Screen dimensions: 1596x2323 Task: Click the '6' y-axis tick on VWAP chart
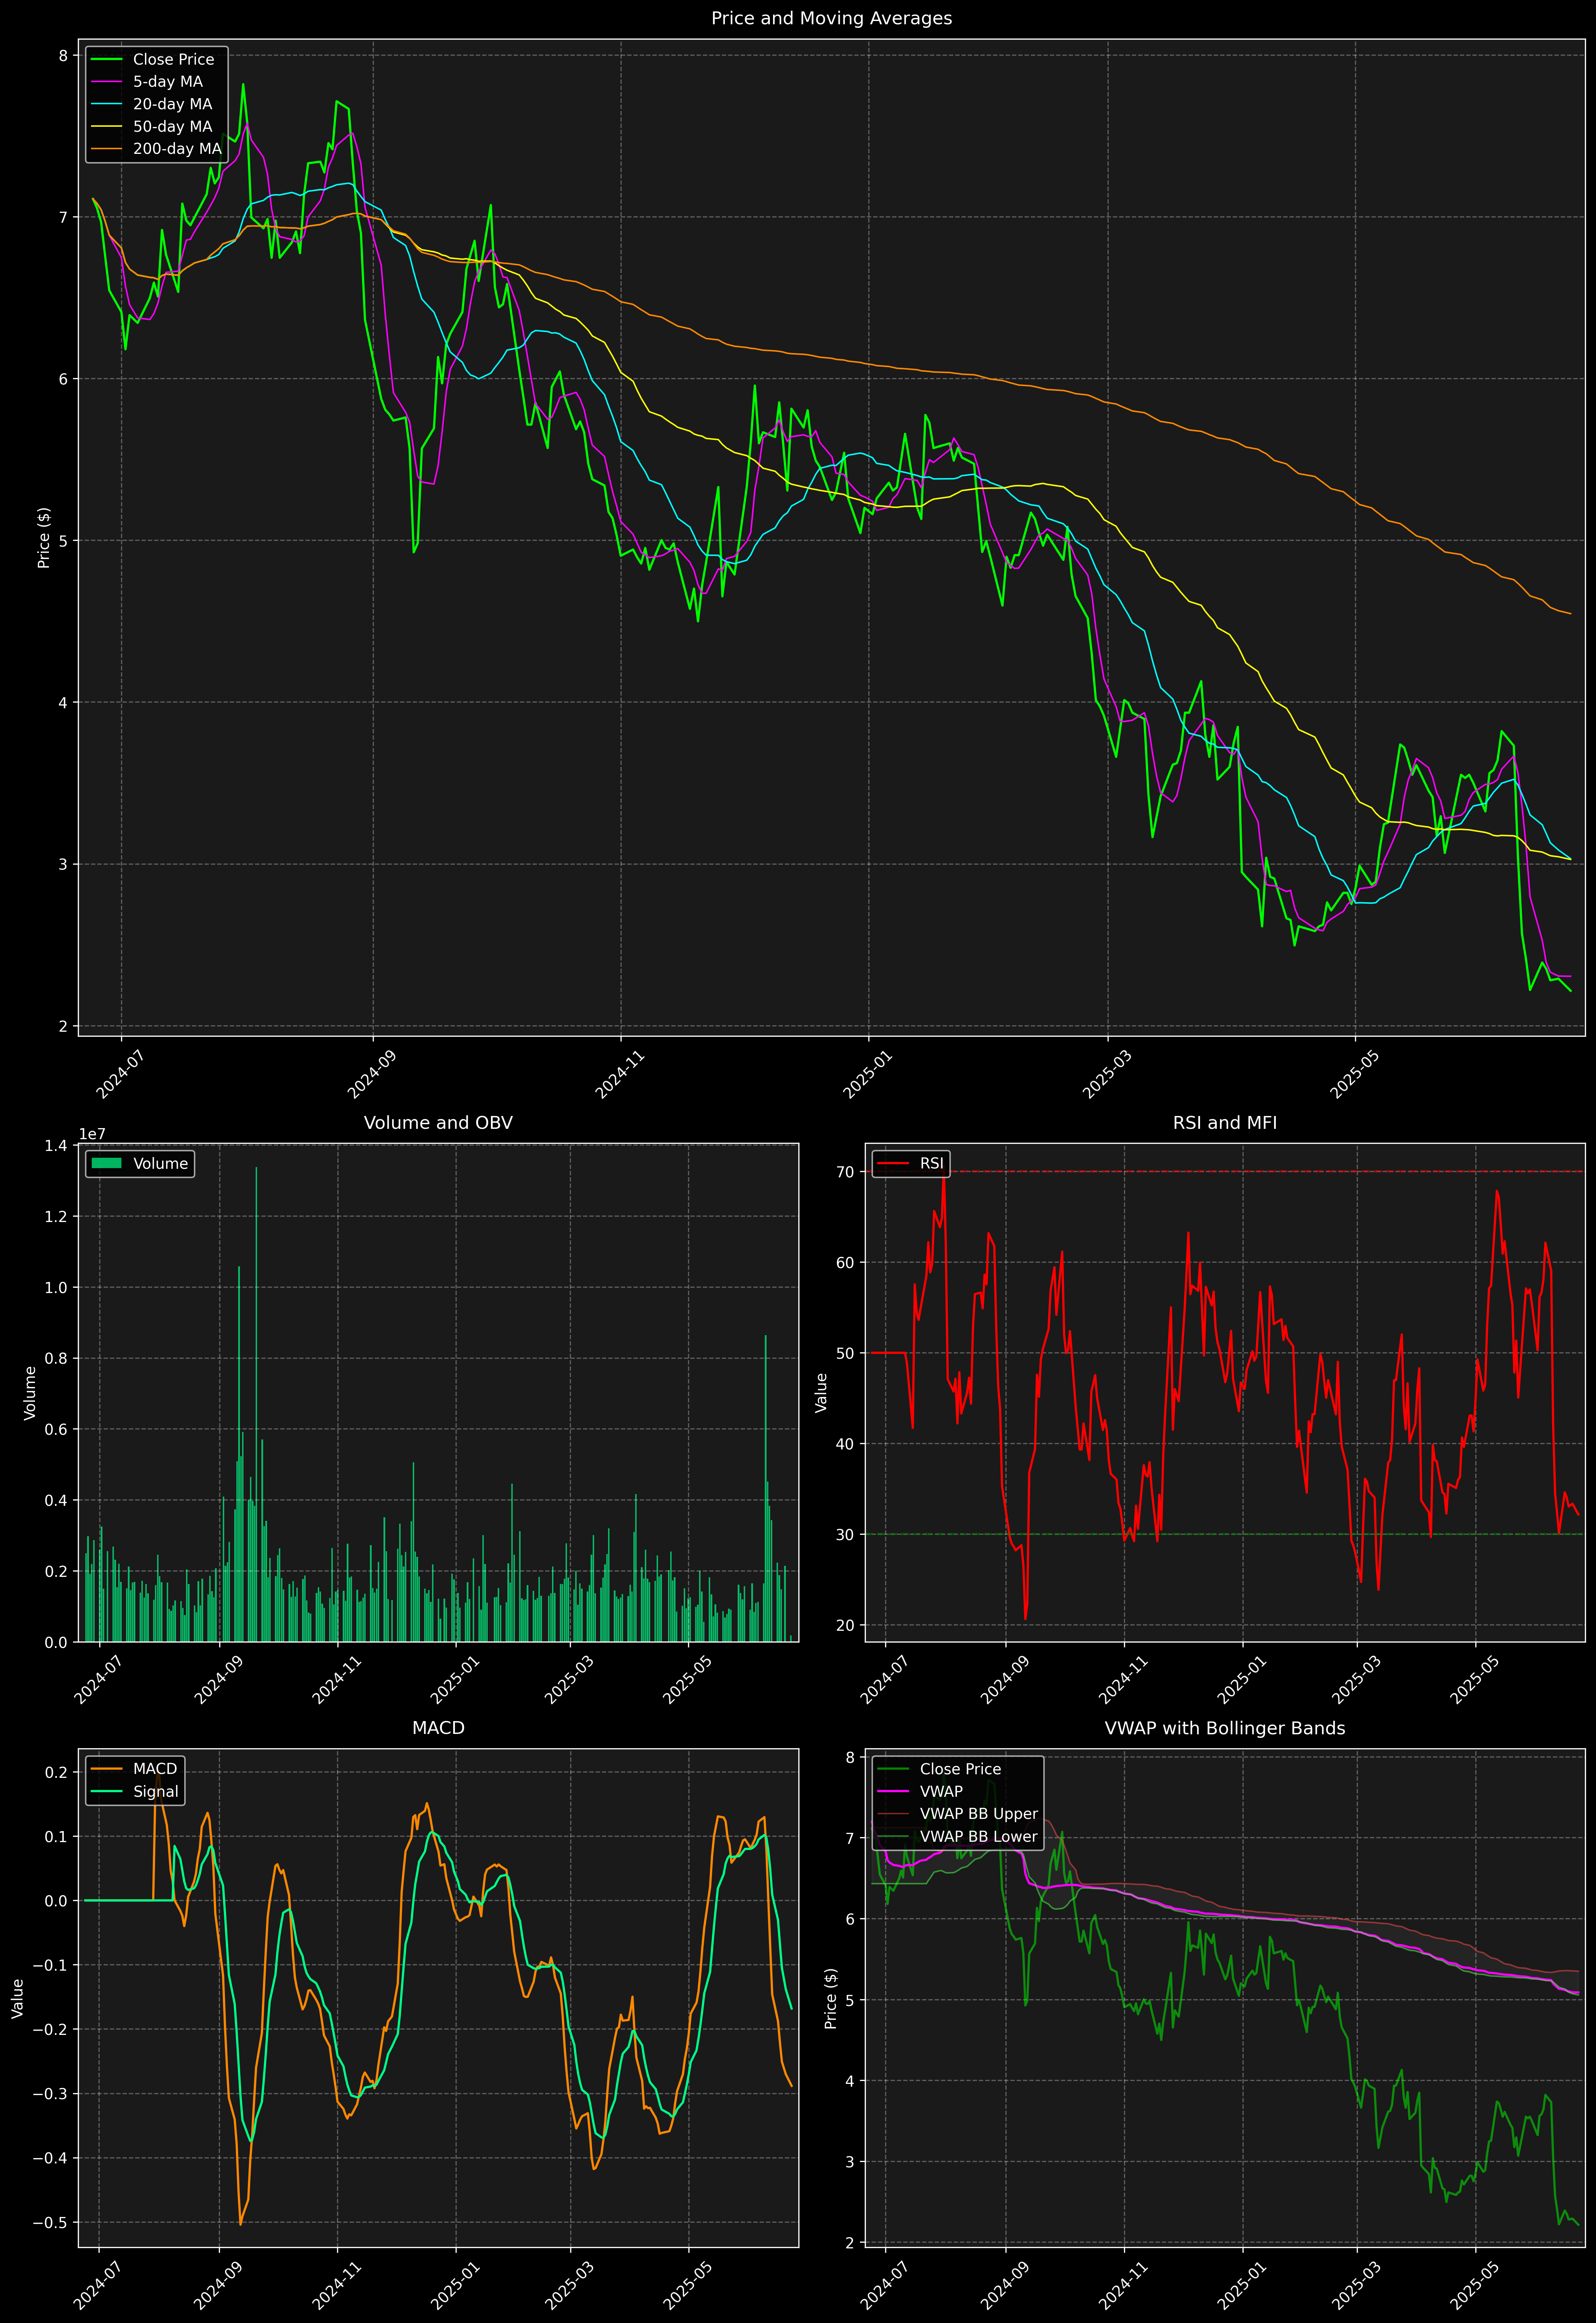(850, 1919)
